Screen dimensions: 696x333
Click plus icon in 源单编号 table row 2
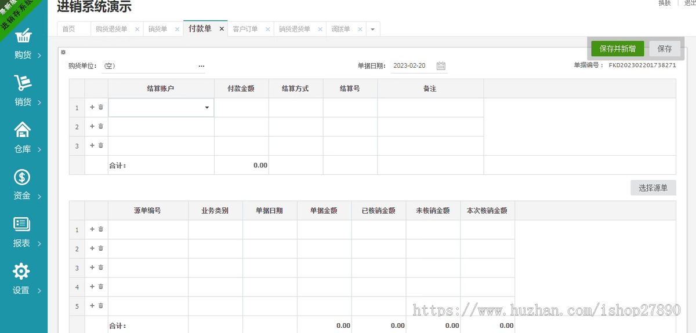92,248
